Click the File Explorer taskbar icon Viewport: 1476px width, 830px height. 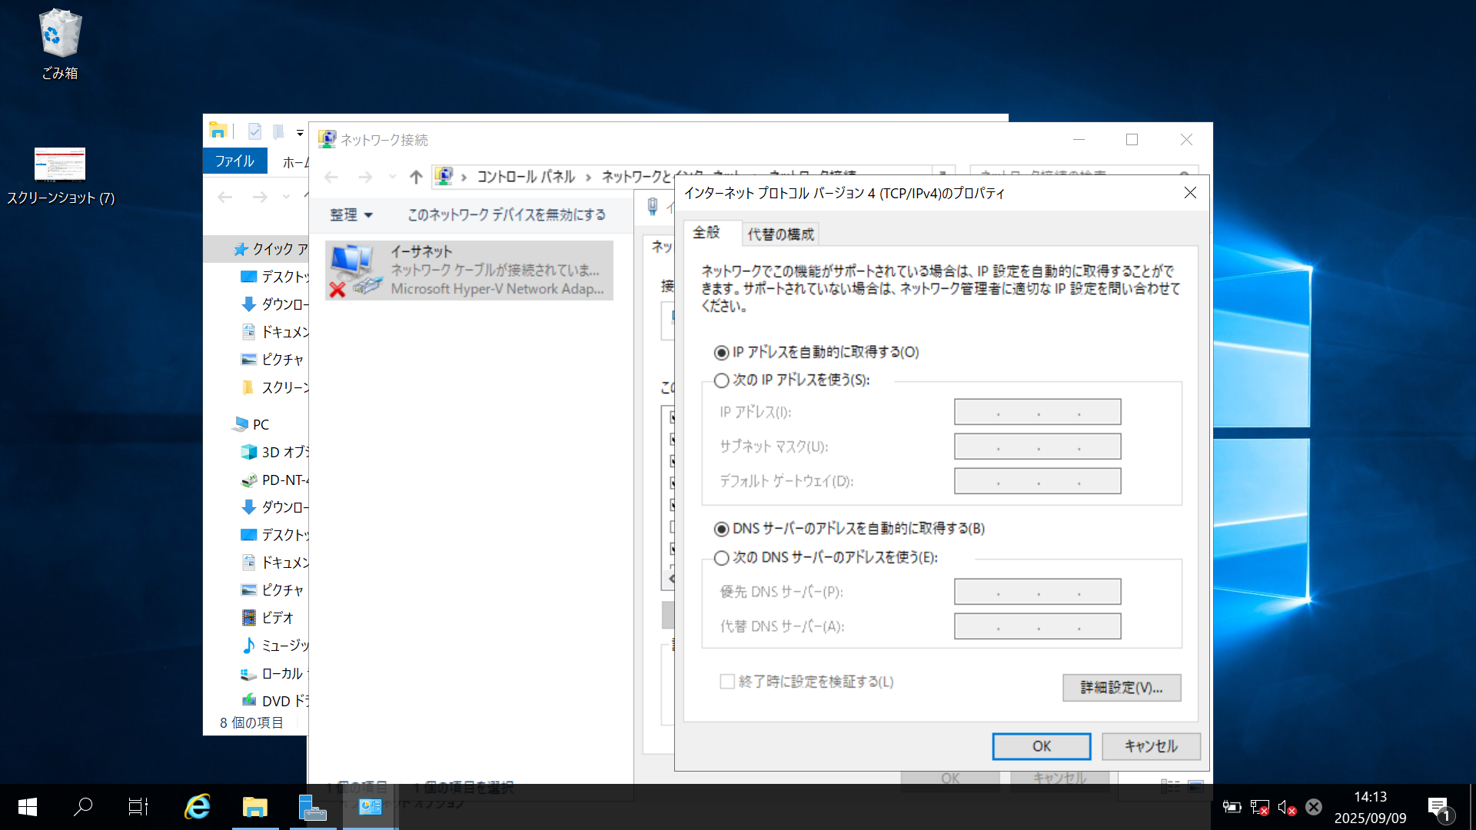coord(255,807)
